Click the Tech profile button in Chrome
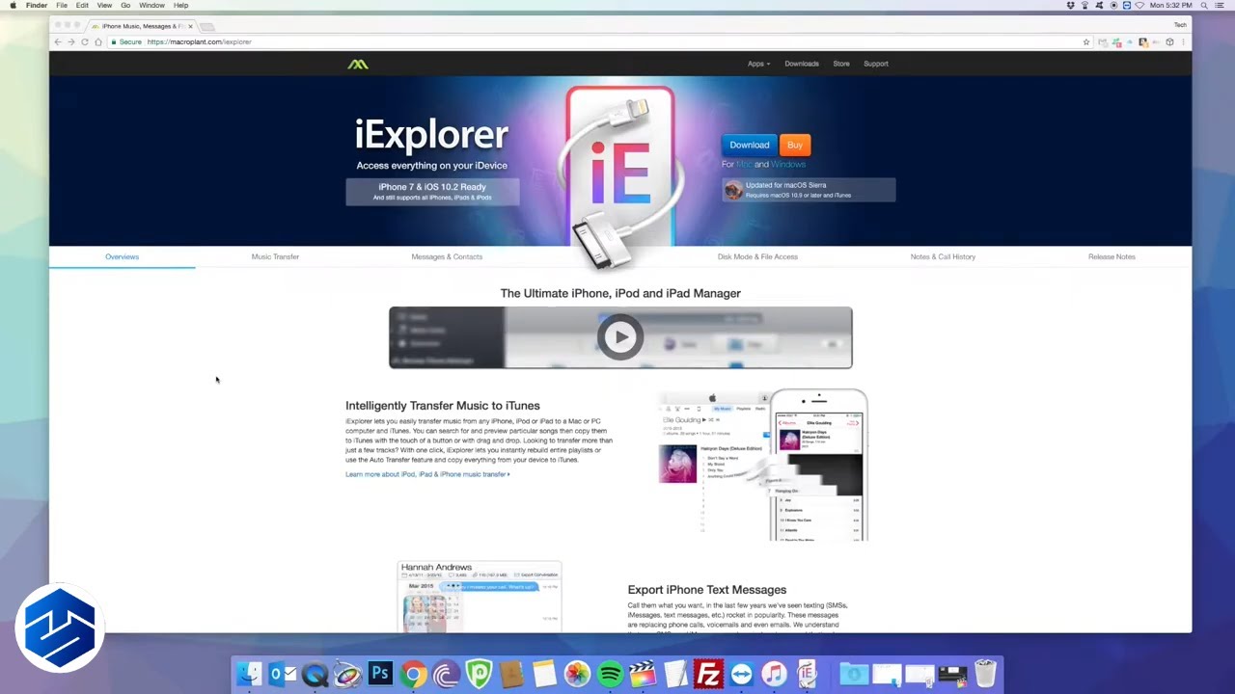 click(1180, 25)
